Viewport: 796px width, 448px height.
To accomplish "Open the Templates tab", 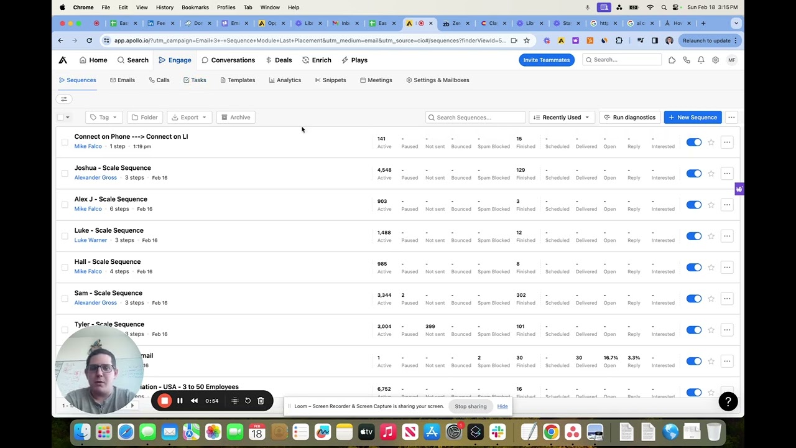I will pos(238,80).
